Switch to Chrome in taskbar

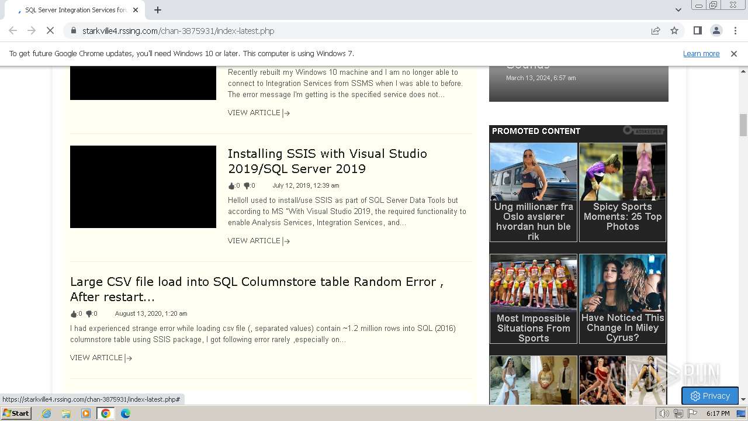(x=106, y=413)
